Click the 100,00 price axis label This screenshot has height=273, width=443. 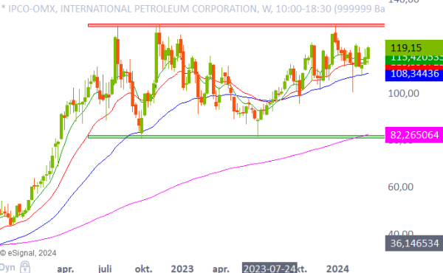coord(403,93)
